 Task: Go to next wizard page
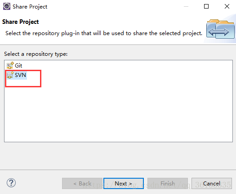coord(124,184)
